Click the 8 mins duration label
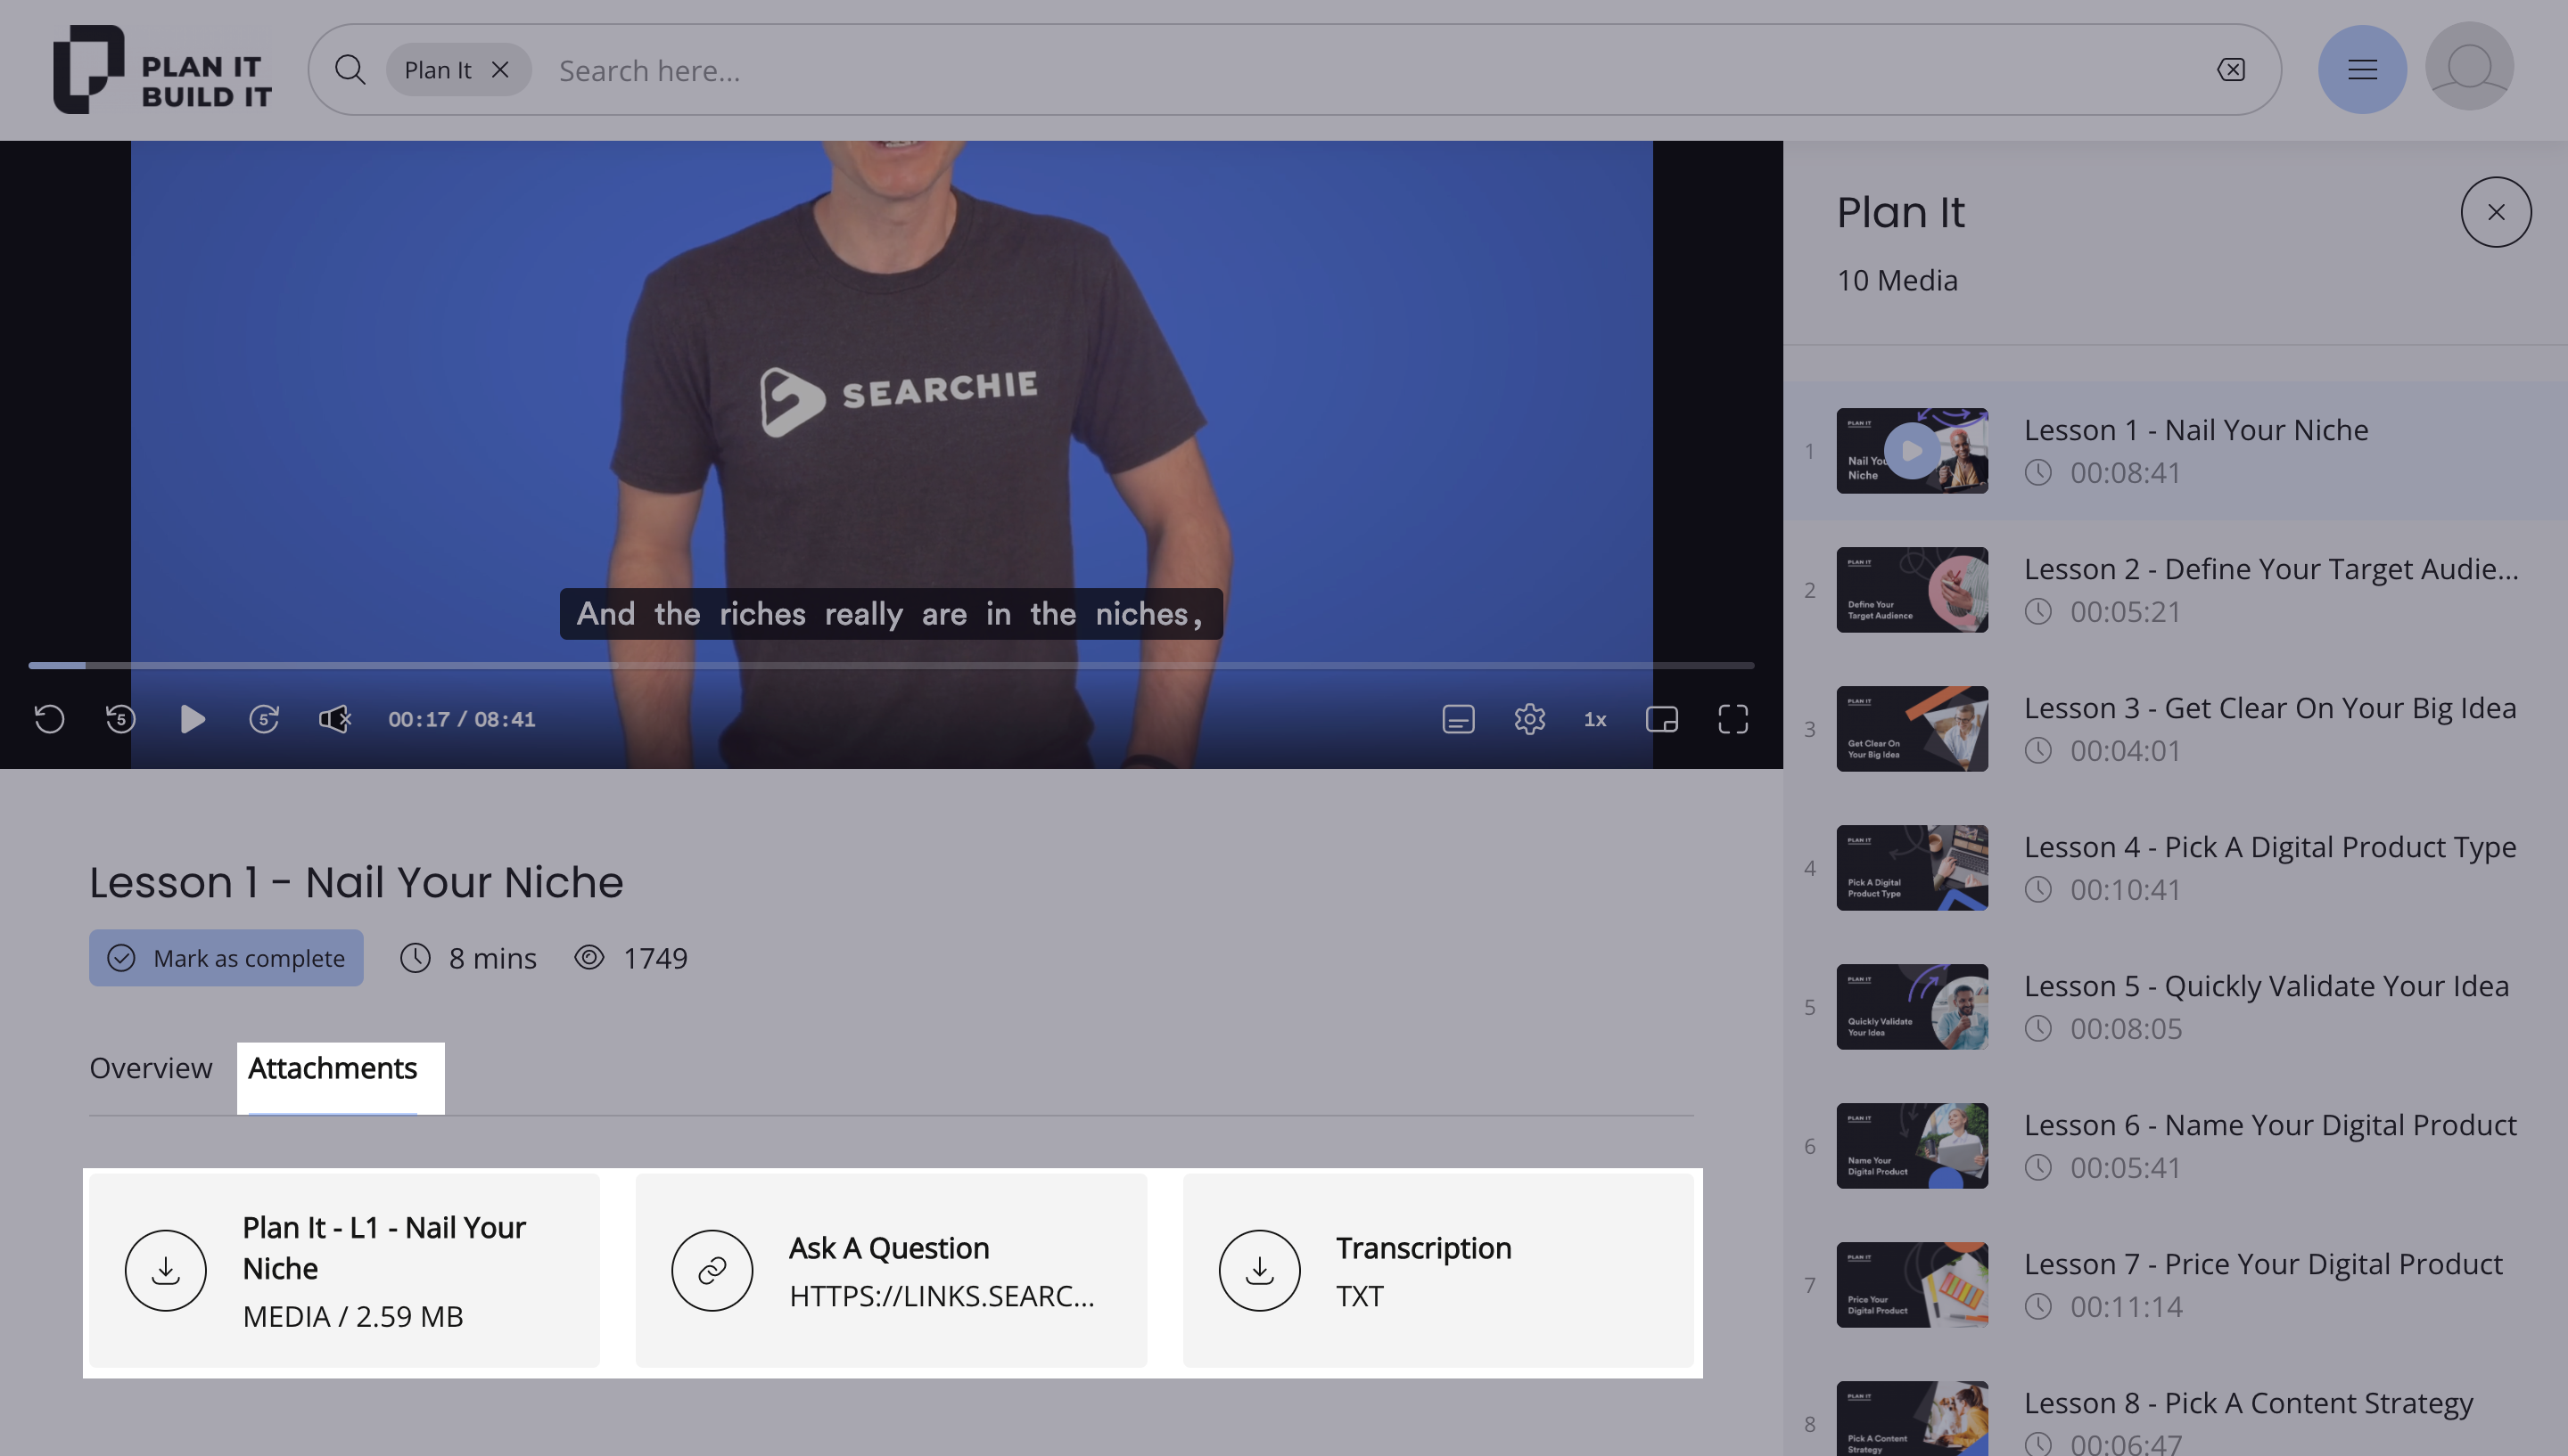 point(492,958)
